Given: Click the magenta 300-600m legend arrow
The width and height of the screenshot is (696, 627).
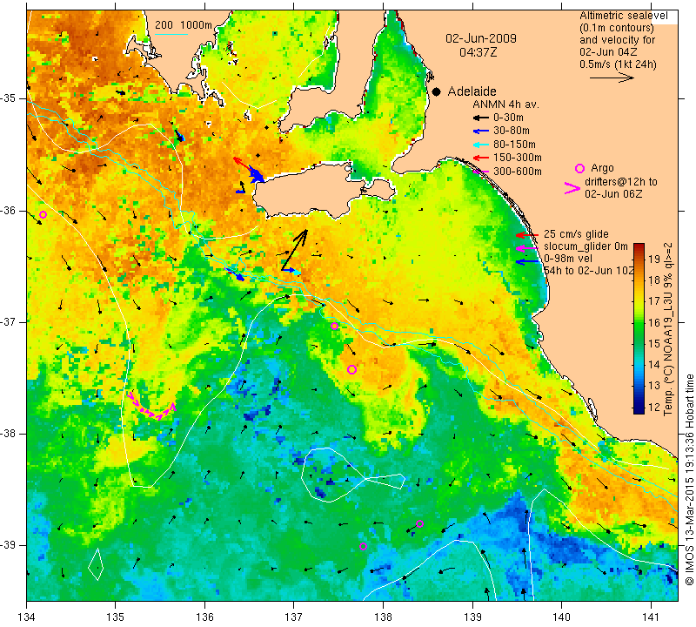Looking at the screenshot, I should tap(480, 172).
